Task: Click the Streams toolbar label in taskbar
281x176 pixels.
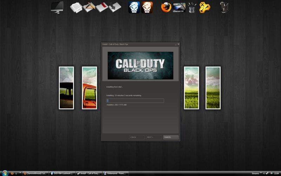Action: [255, 174]
